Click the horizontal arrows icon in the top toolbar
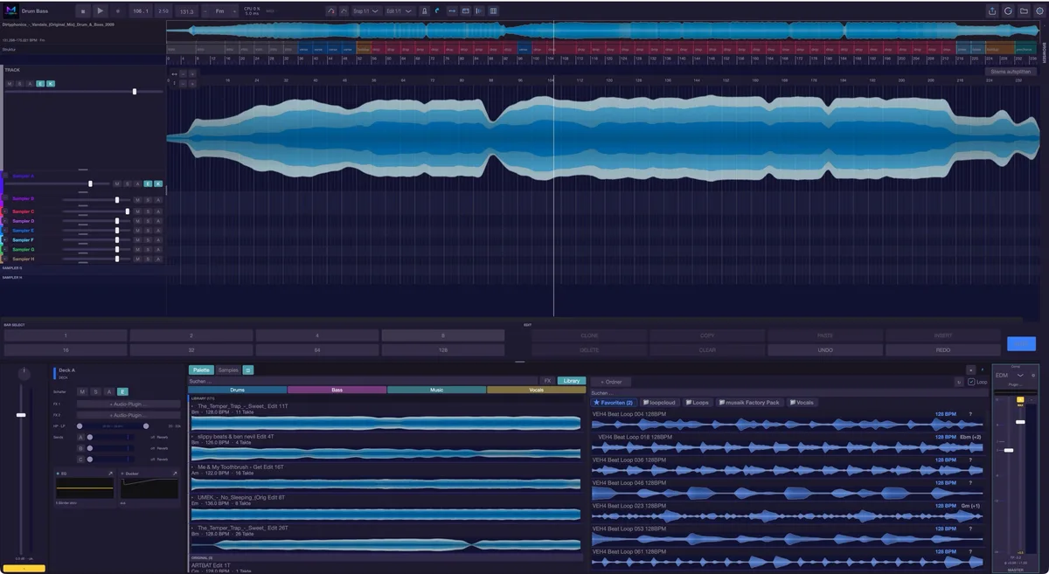Screen dimensions: 1049x574 coord(452,10)
